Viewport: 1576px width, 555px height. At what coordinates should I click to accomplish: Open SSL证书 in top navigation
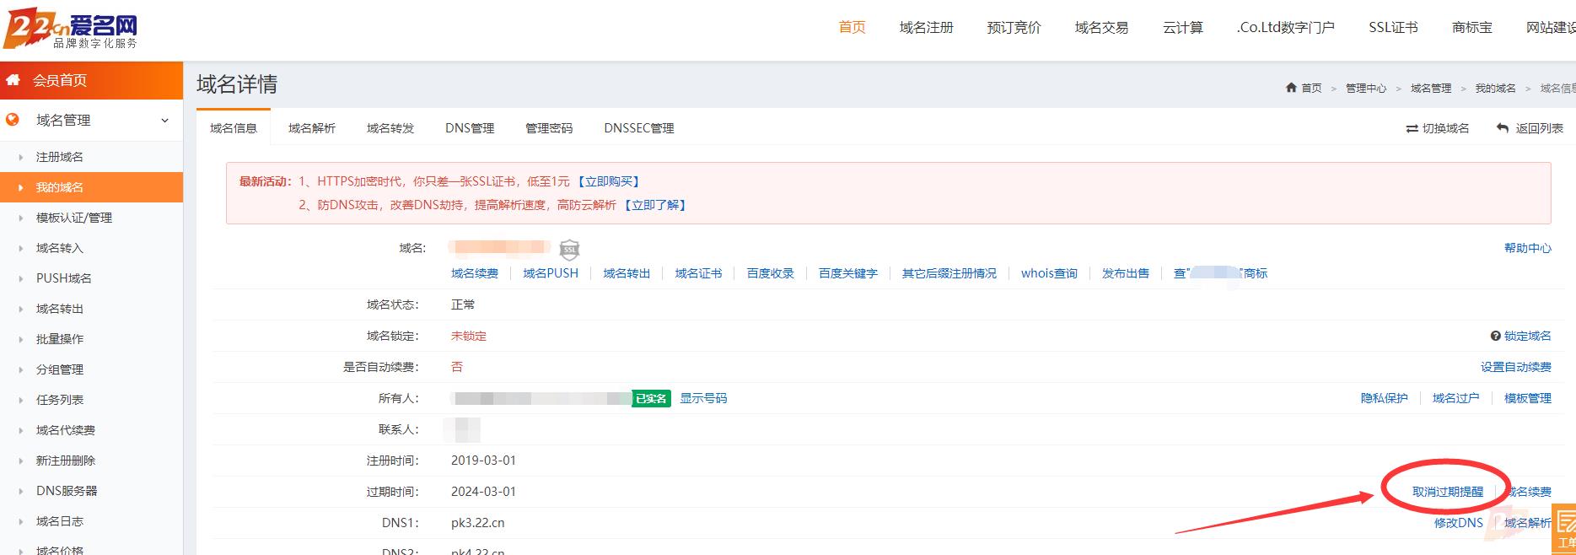tap(1393, 27)
